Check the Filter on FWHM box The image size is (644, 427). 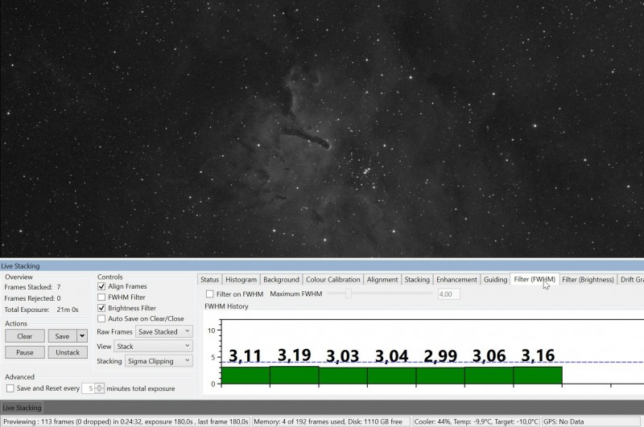point(210,294)
